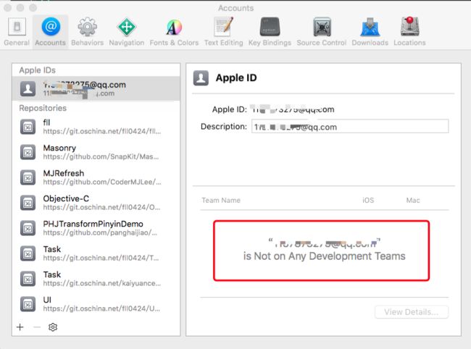Select the Accounts preferences icon

coord(51,26)
